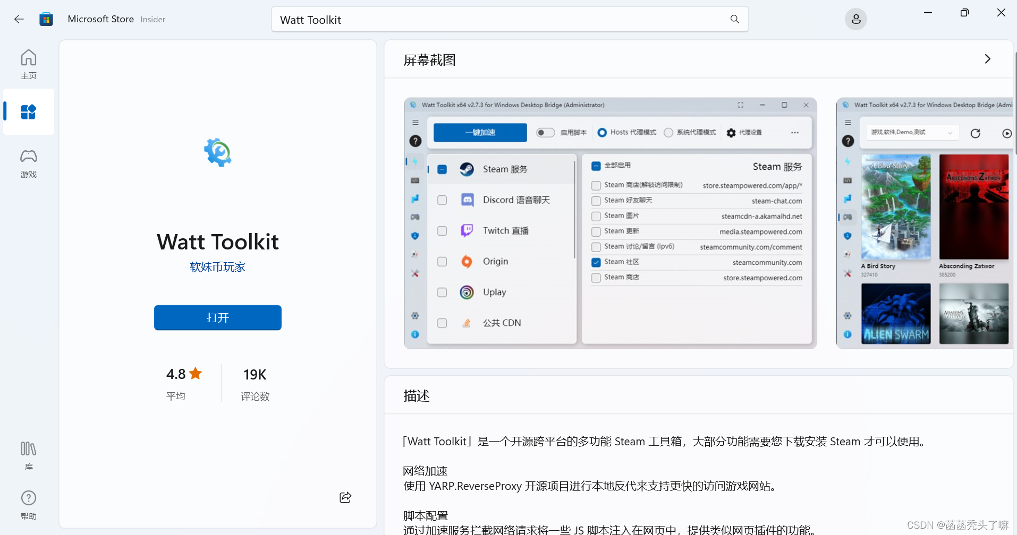The width and height of the screenshot is (1017, 535).
Task: Expand the 屏幕截图 screenshots section chevron
Action: (x=988, y=59)
